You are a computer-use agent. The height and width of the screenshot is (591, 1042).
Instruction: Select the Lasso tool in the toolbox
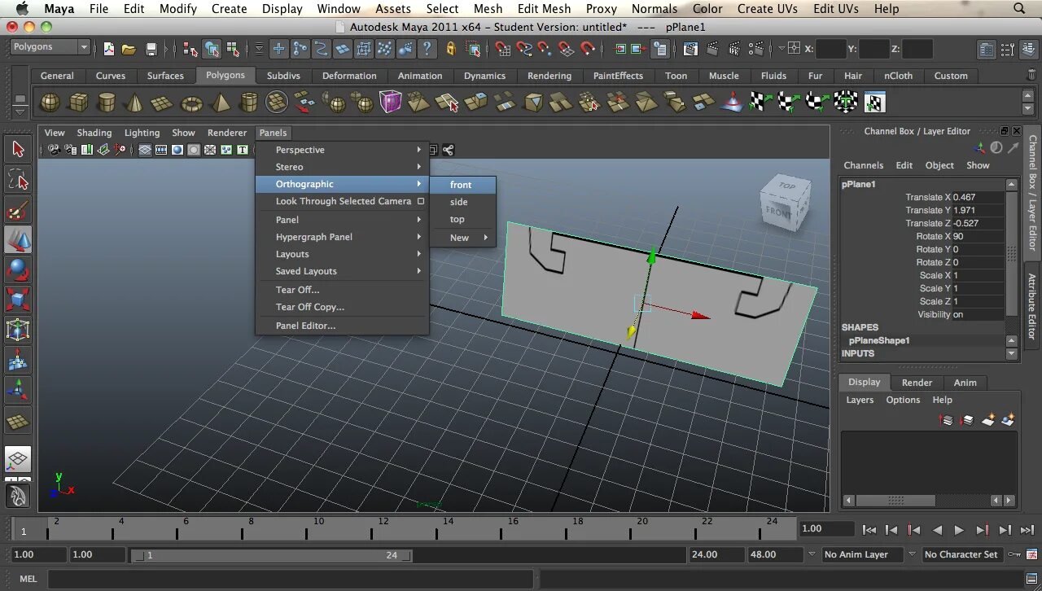coord(19,180)
